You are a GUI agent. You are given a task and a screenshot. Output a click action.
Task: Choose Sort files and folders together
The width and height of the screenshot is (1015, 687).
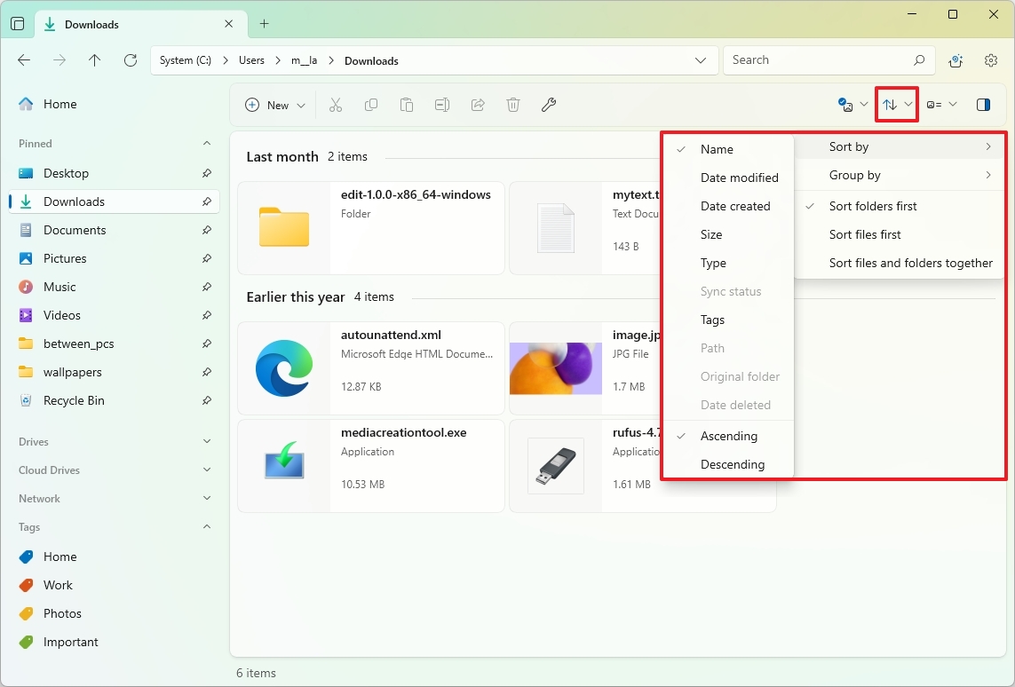coord(912,263)
